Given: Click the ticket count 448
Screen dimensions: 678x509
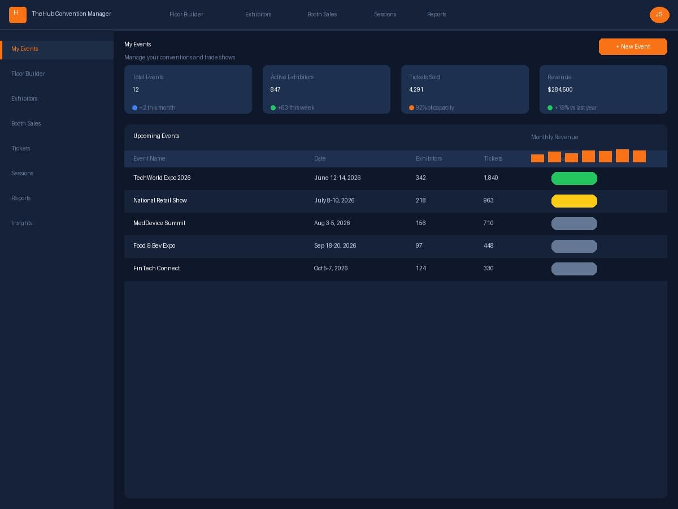Looking at the screenshot, I should click(x=489, y=245).
